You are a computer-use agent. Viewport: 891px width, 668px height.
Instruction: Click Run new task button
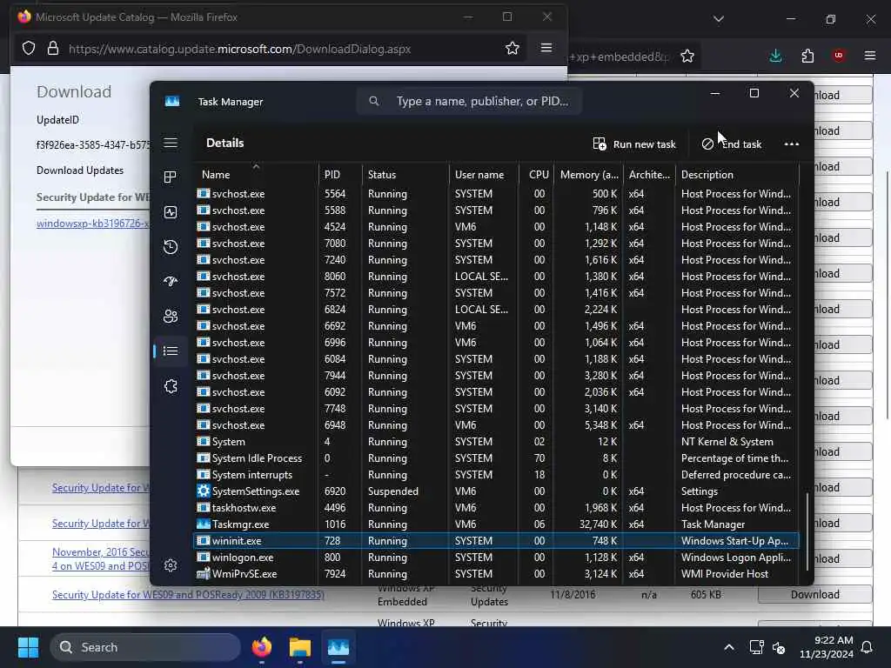tap(634, 144)
